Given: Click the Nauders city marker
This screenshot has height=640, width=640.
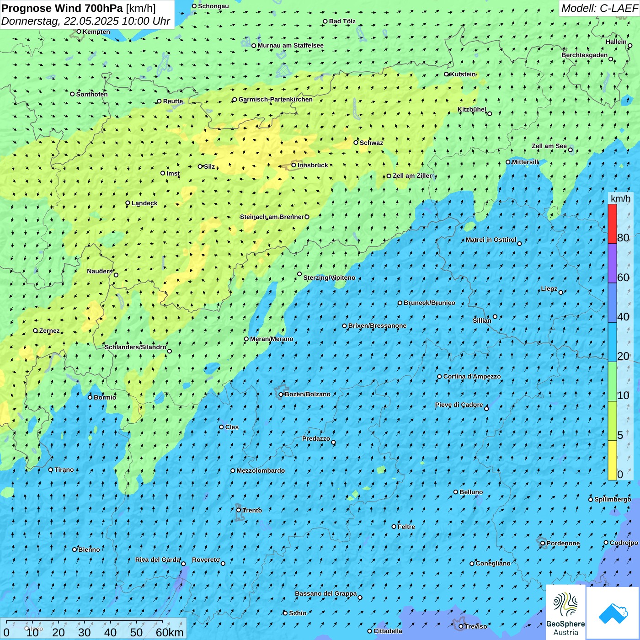Looking at the screenshot, I should point(116,275).
